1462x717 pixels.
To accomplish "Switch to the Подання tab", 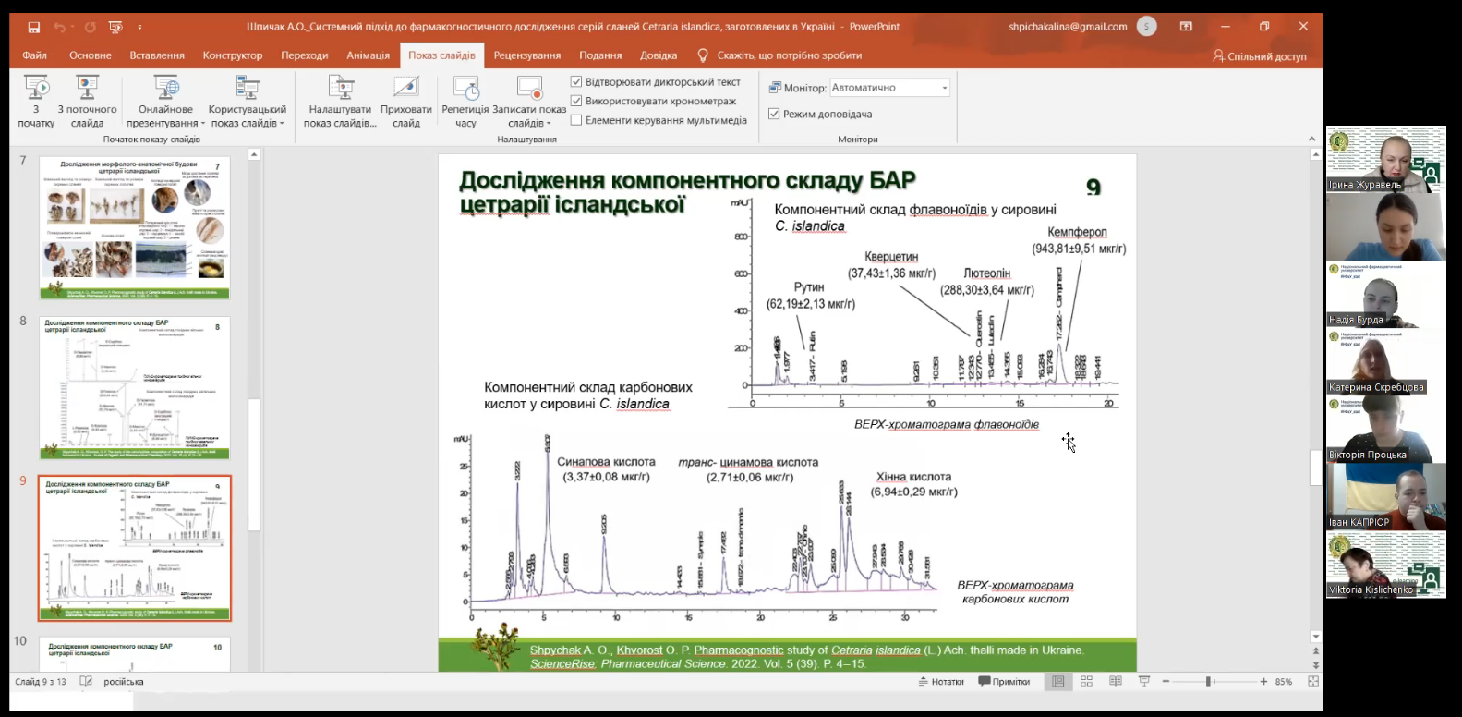I will point(600,55).
